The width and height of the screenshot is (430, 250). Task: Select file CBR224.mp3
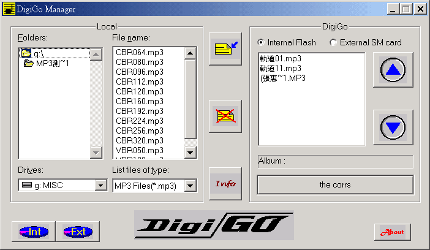tap(140, 121)
